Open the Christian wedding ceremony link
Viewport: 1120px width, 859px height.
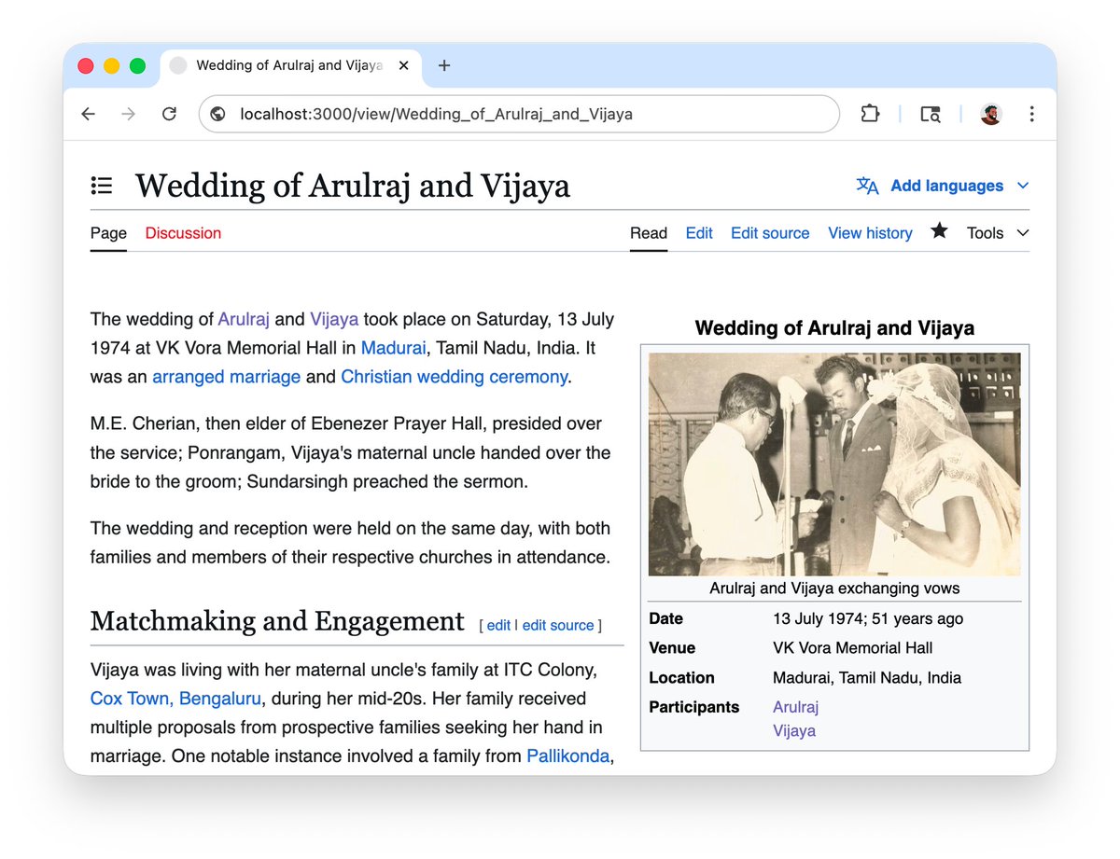click(x=454, y=377)
